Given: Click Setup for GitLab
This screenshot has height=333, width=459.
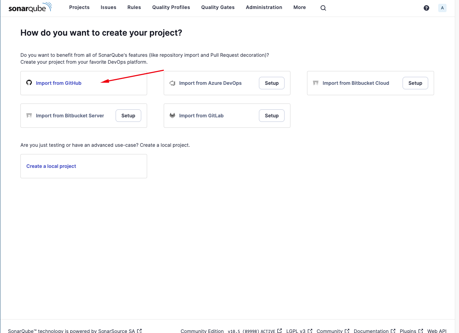Looking at the screenshot, I should click(x=272, y=116).
